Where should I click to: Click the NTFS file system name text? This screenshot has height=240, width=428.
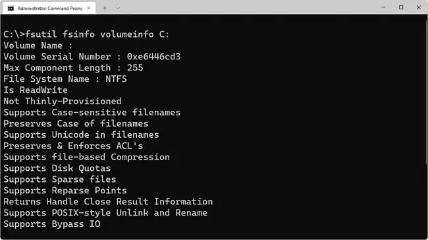116,79
